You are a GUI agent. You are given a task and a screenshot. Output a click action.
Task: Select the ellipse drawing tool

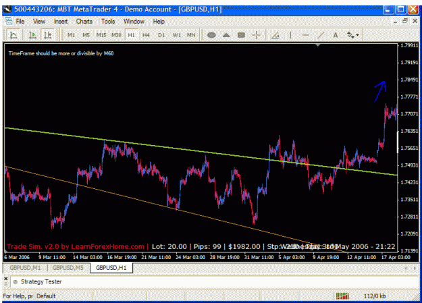click(x=211, y=35)
